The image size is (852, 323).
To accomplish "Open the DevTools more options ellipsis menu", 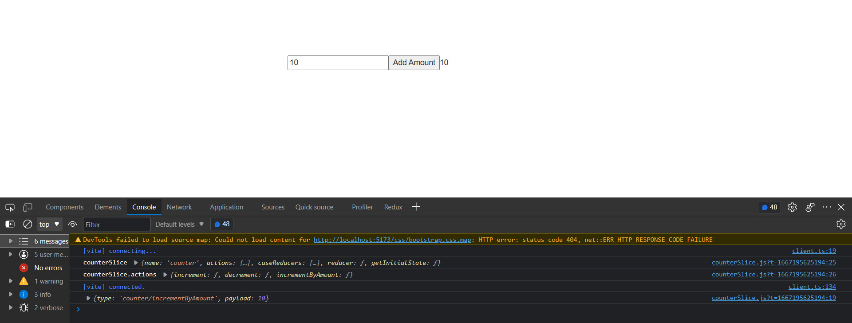I will pyautogui.click(x=826, y=207).
